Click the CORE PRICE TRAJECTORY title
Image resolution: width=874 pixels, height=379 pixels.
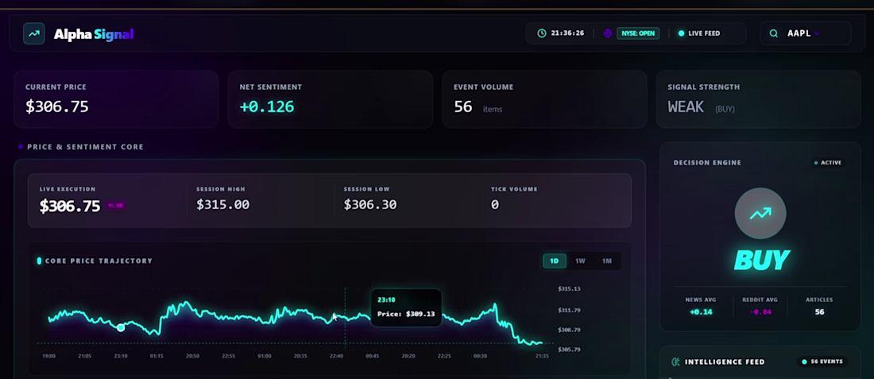pos(99,261)
